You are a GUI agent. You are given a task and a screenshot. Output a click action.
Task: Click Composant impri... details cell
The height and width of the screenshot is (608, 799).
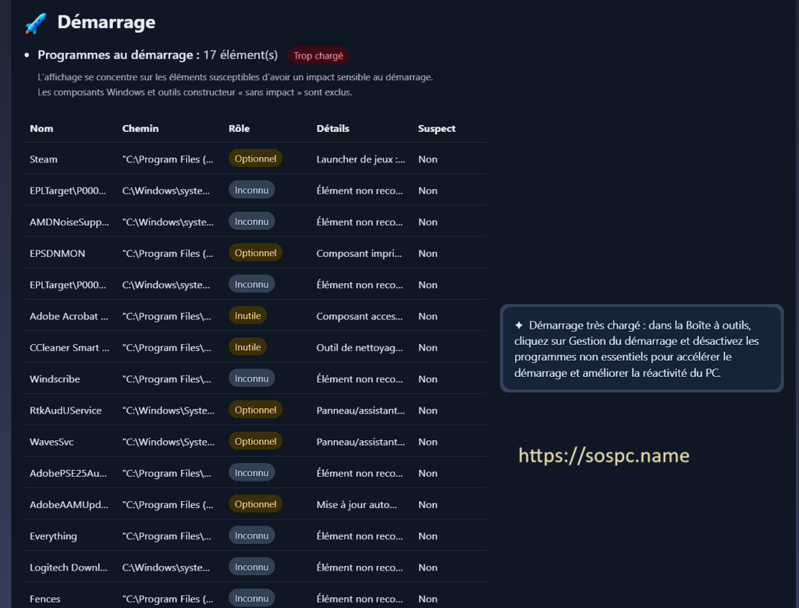(359, 254)
